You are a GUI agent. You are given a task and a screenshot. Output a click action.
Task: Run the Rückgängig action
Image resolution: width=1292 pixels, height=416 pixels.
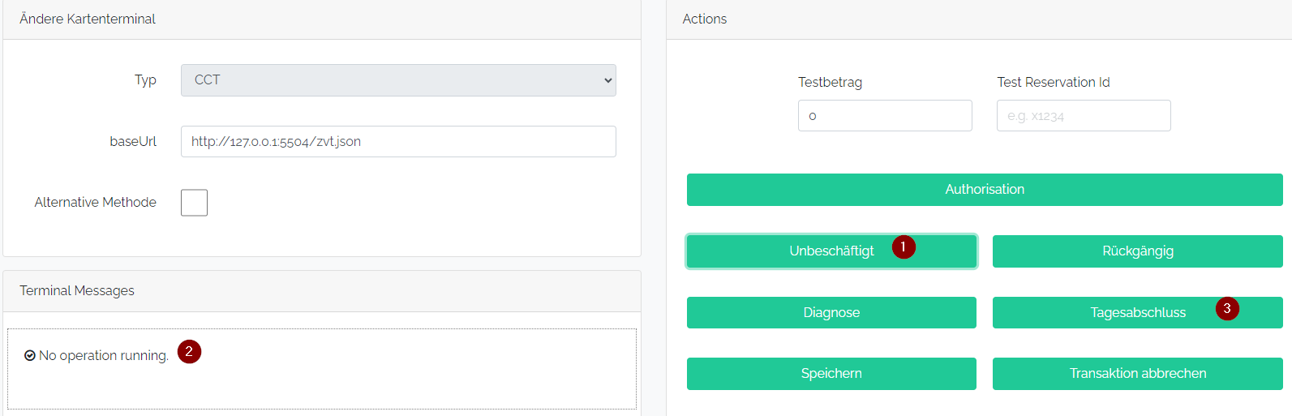click(x=1138, y=251)
